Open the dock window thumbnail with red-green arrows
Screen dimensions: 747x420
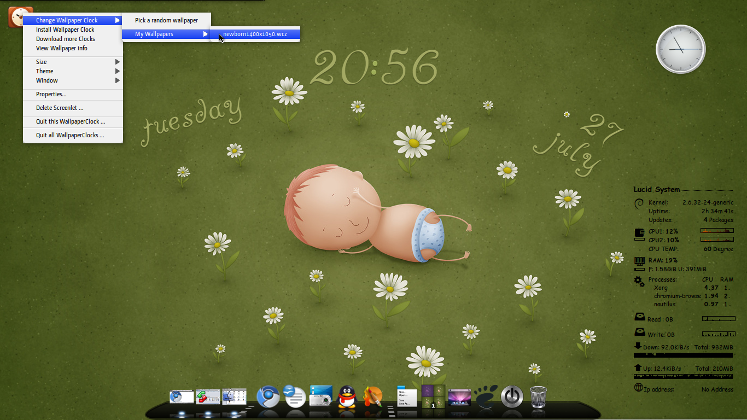[208, 396]
